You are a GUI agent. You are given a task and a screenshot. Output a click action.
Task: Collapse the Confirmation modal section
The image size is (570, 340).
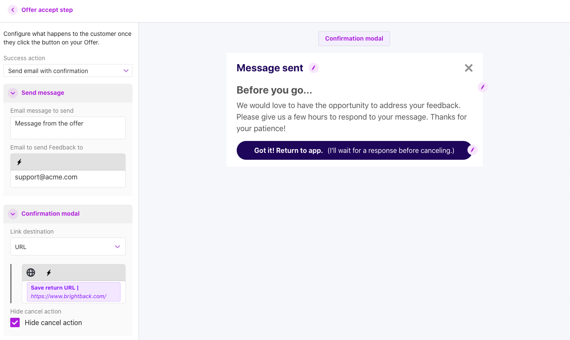point(13,214)
